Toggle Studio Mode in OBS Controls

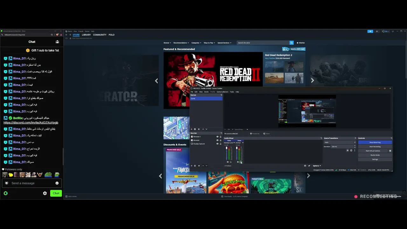pos(375,155)
